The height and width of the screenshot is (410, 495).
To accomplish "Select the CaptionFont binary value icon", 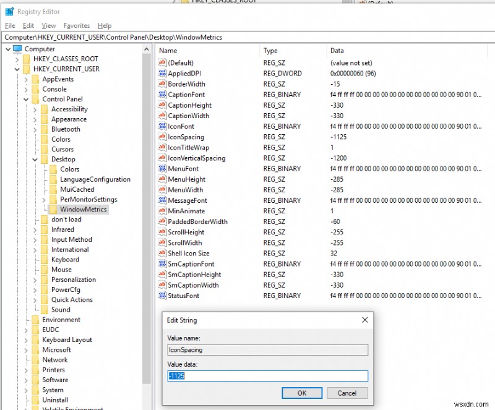I will pos(162,95).
